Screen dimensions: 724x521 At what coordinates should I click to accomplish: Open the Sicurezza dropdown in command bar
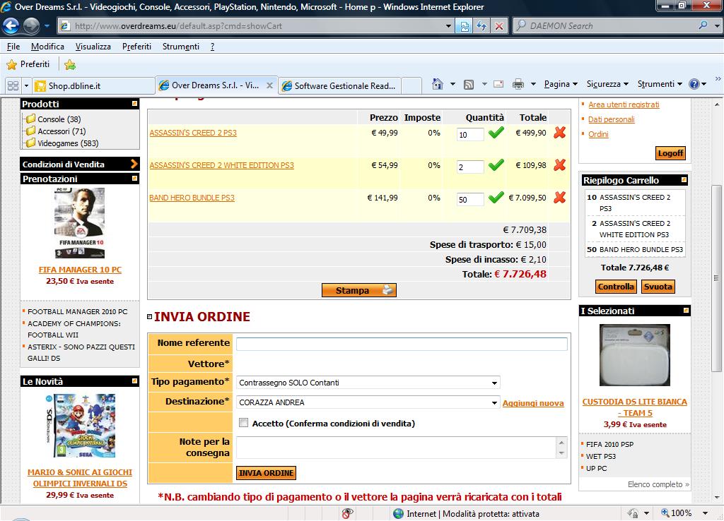tap(607, 85)
